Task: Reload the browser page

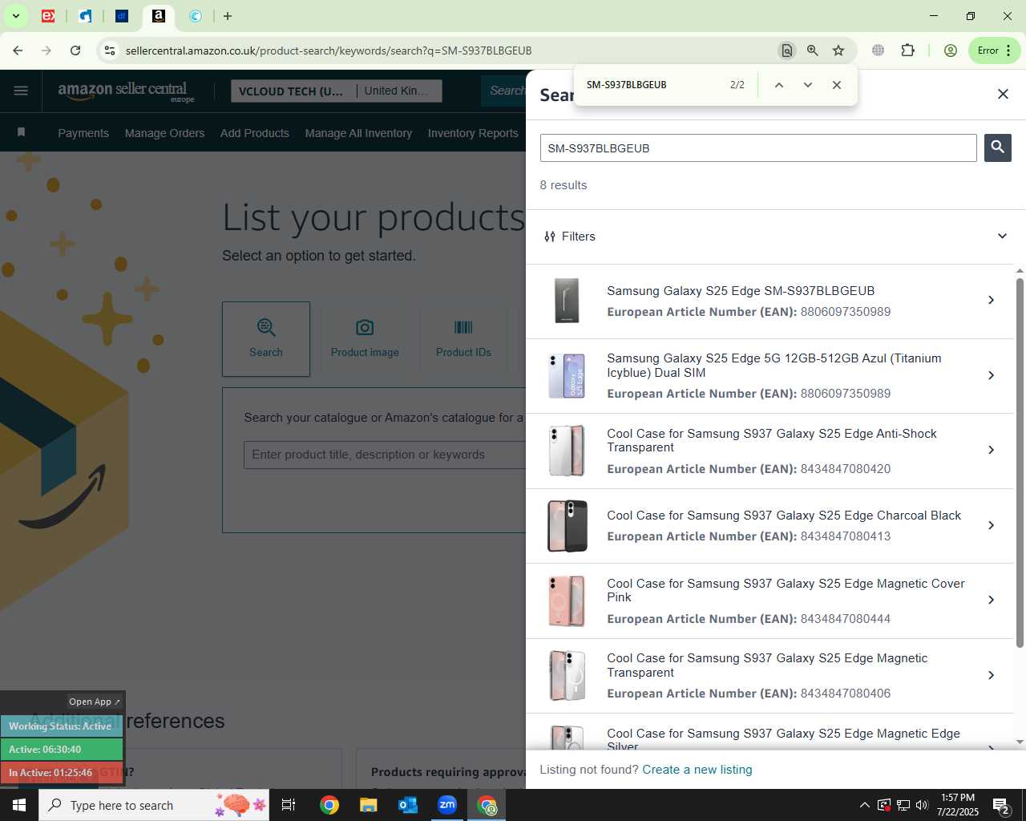Action: (75, 51)
